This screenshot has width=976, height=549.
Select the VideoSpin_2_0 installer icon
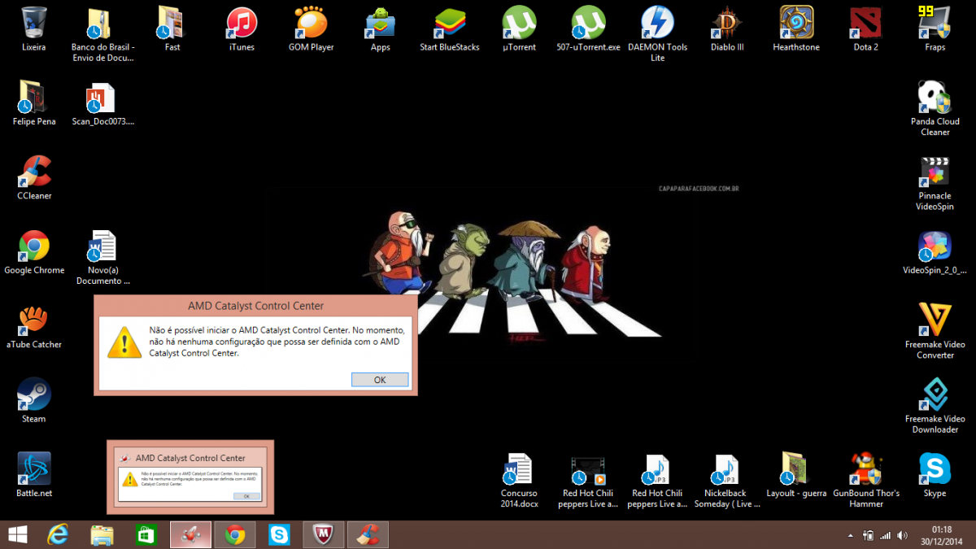(935, 251)
